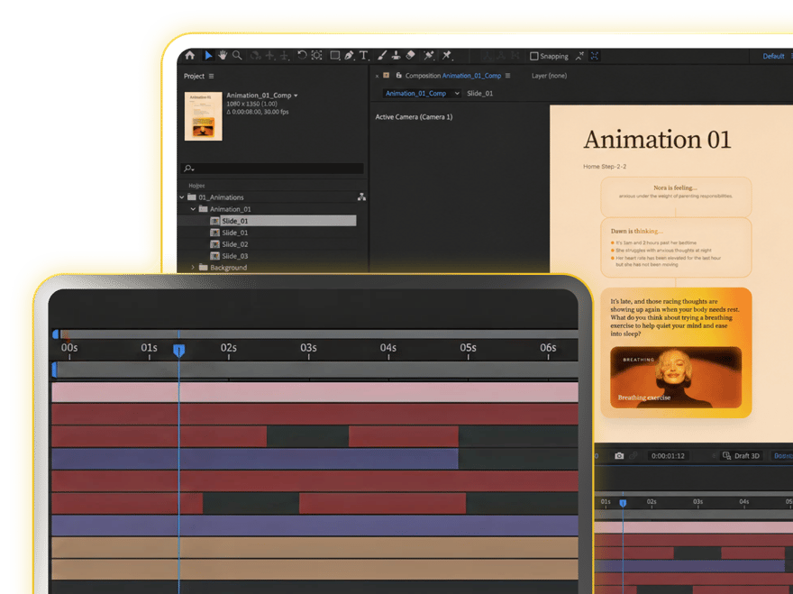Toggle Draft 3D mode

click(x=742, y=455)
